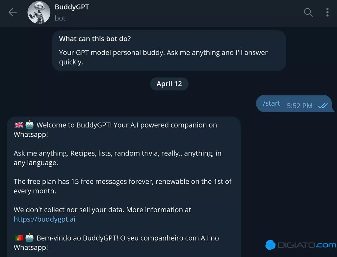Viewport: 337px width, 257px height.
Task: Click the robot emoji beside Bem-vindo
Action: (29, 238)
